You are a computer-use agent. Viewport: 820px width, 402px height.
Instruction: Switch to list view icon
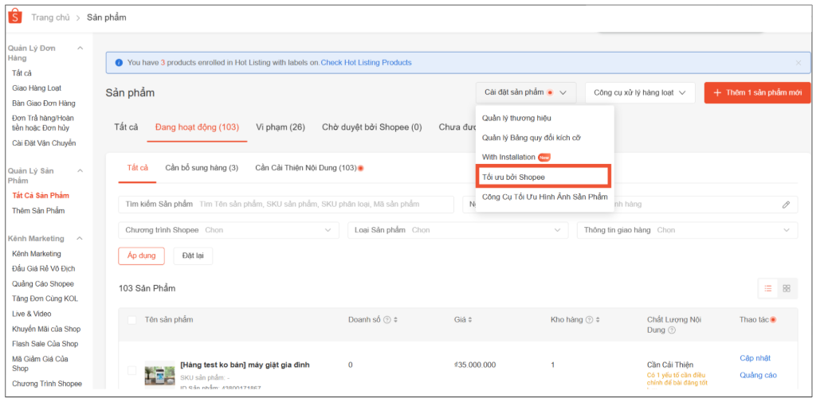767,288
